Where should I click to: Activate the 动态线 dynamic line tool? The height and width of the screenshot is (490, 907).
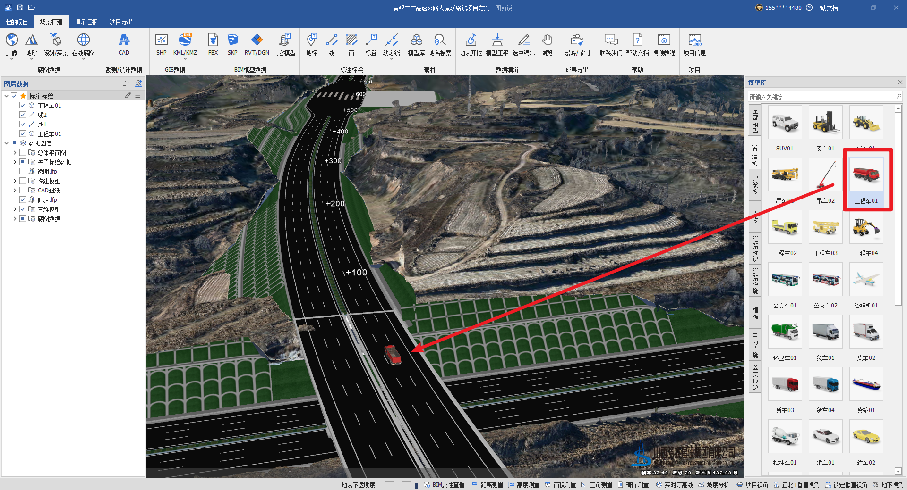pyautogui.click(x=391, y=44)
